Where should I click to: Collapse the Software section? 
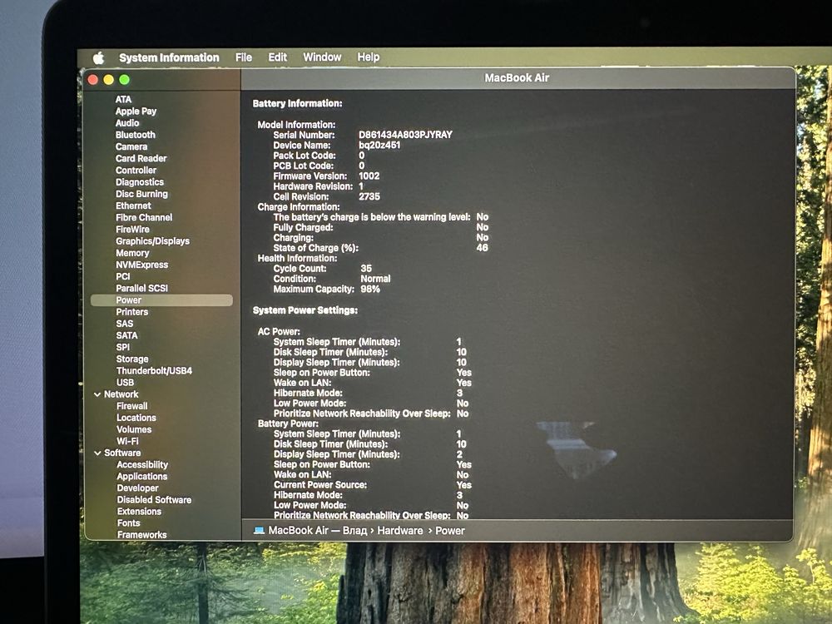click(97, 453)
